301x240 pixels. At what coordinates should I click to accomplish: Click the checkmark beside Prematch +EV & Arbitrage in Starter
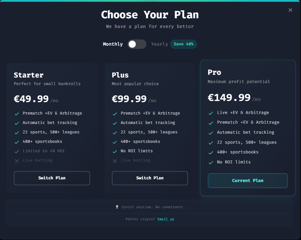[17, 113]
